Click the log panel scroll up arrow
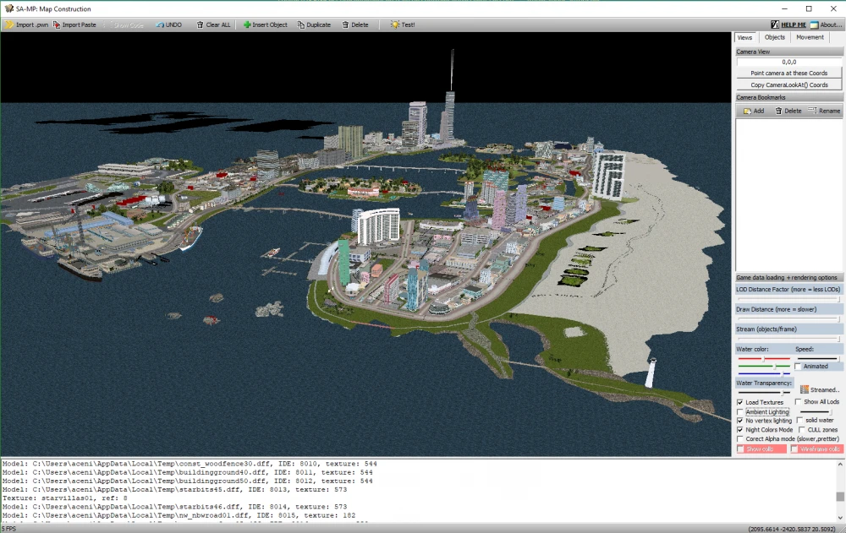The image size is (846, 533). tap(840, 464)
